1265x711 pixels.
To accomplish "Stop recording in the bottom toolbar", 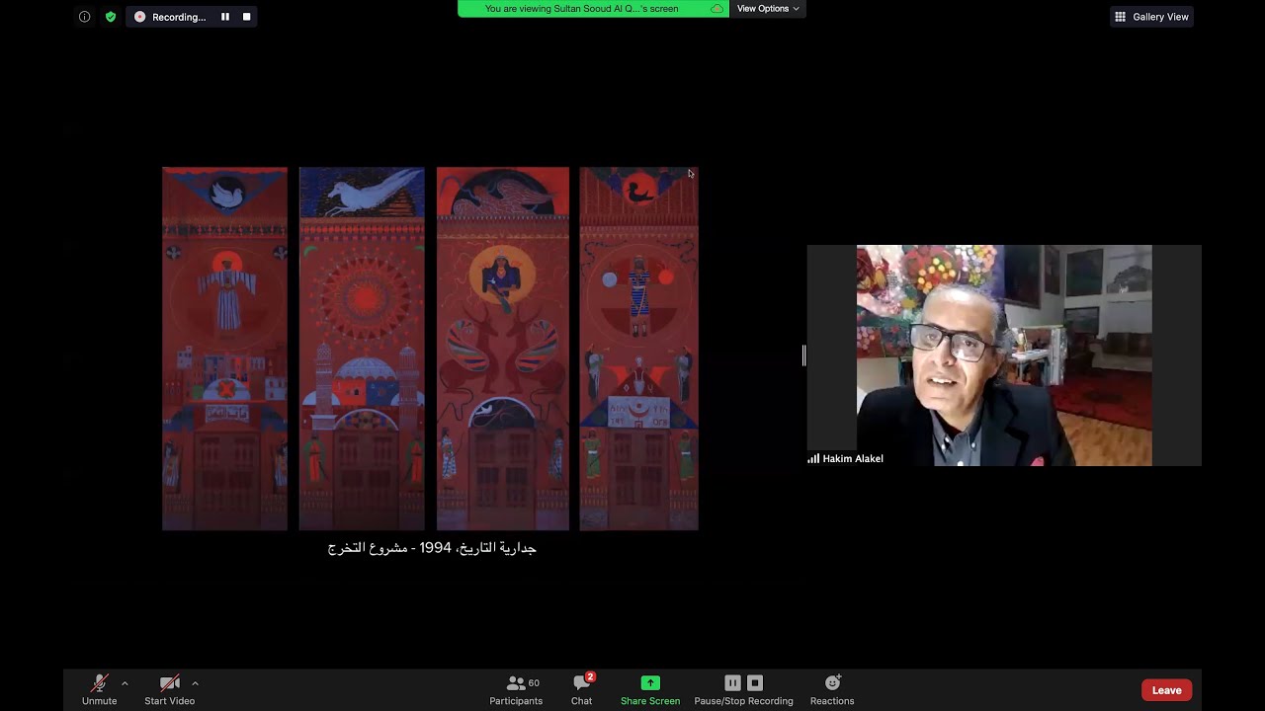I will [x=755, y=682].
